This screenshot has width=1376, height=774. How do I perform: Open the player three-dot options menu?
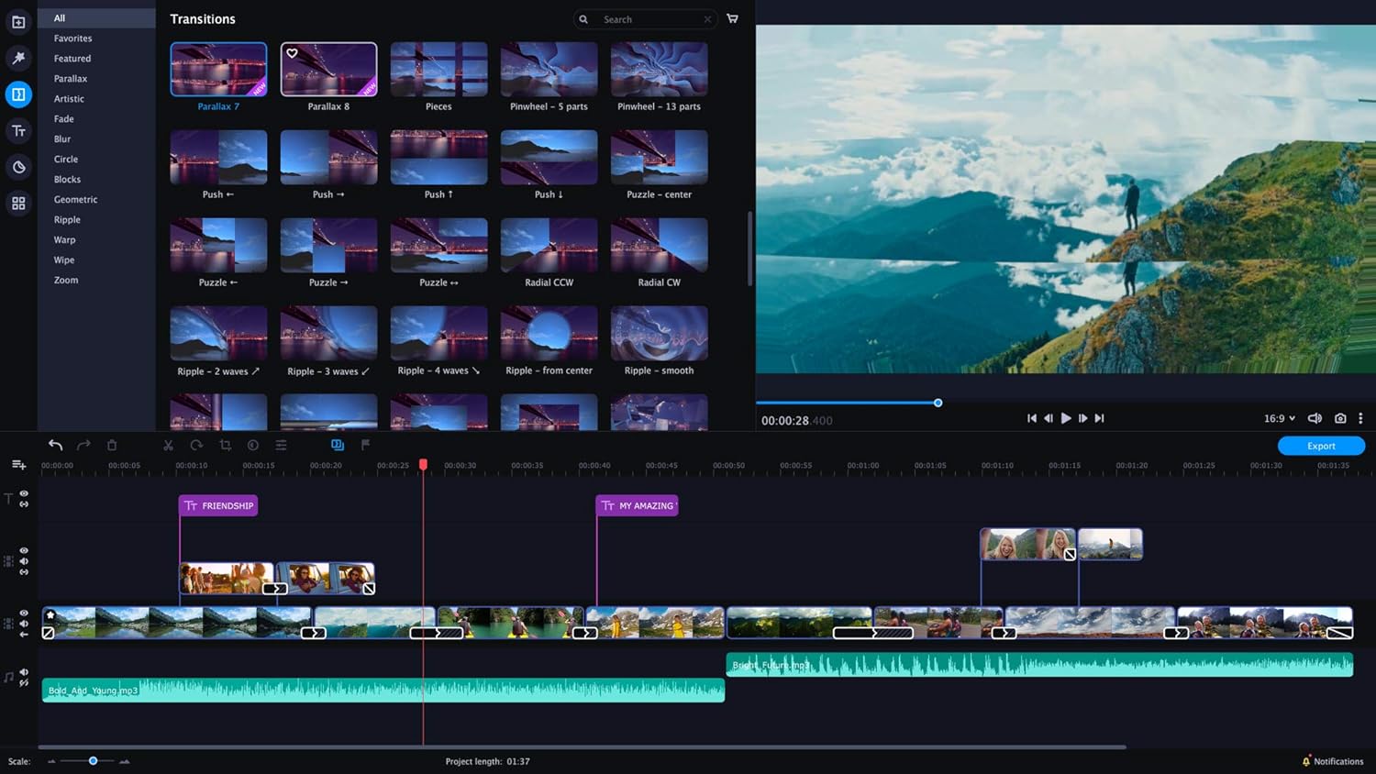[1360, 418]
